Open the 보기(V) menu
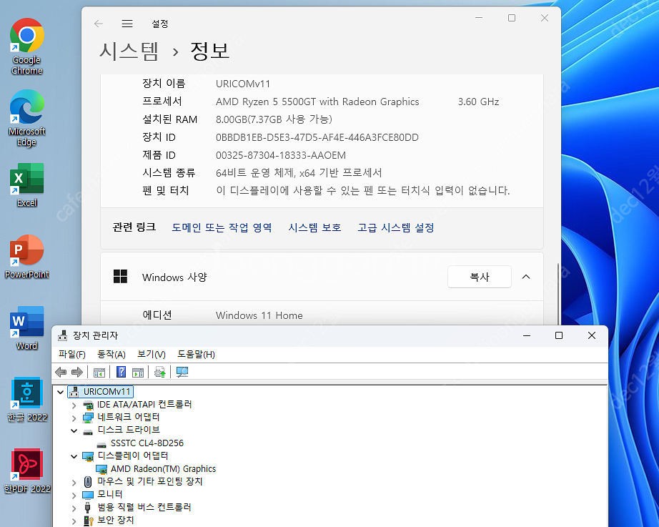 [151, 355]
